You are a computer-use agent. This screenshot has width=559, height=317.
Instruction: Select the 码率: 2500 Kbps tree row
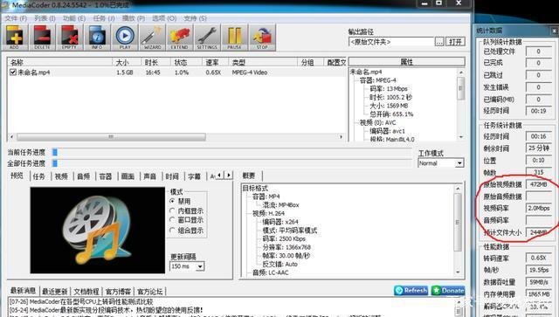(x=284, y=238)
